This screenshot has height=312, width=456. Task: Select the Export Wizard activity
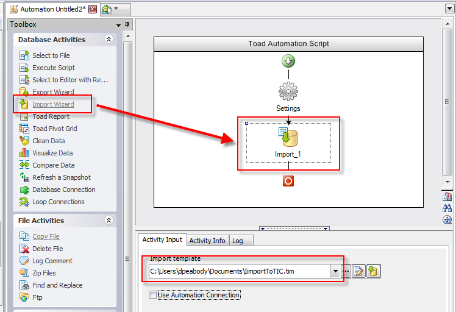(46, 92)
